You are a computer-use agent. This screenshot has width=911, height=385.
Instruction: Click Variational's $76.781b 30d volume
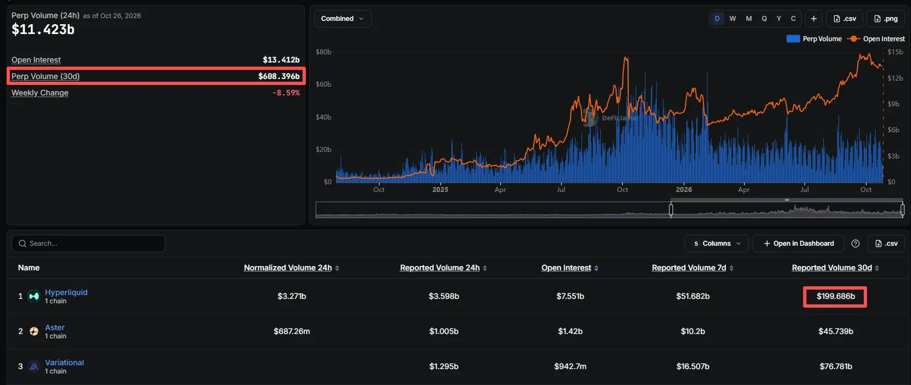click(836, 366)
